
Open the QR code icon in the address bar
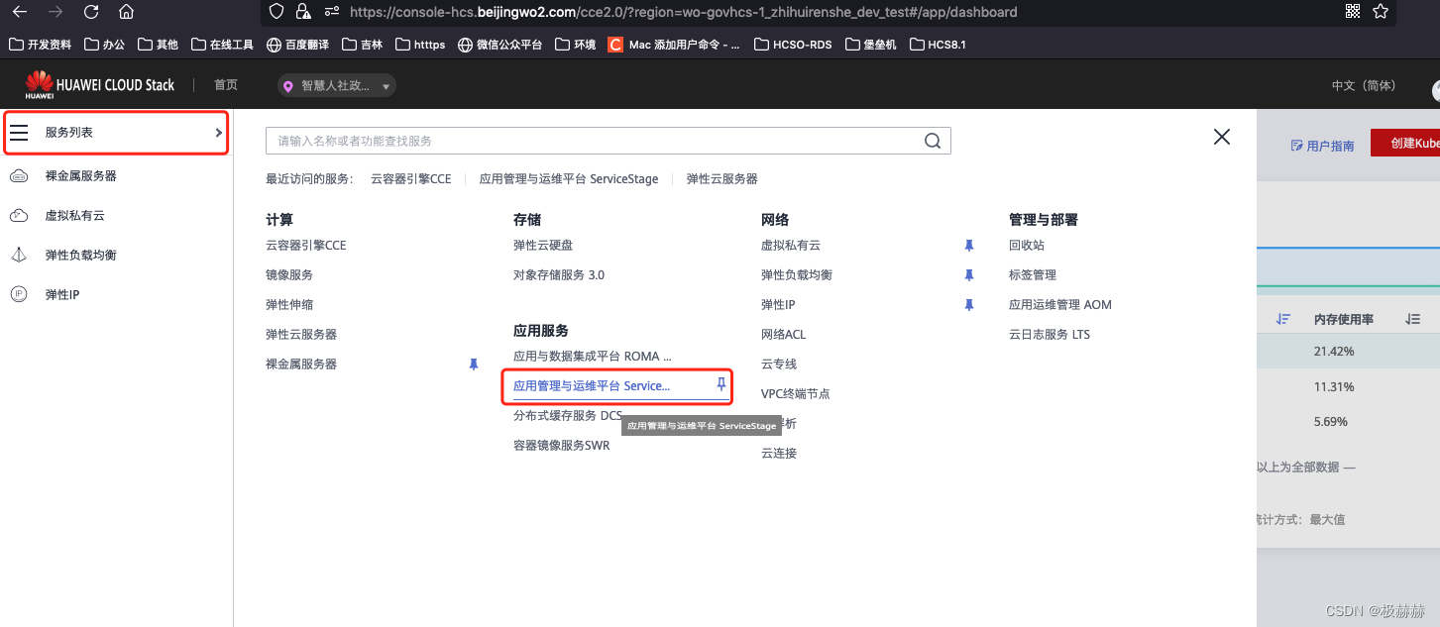point(1353,12)
